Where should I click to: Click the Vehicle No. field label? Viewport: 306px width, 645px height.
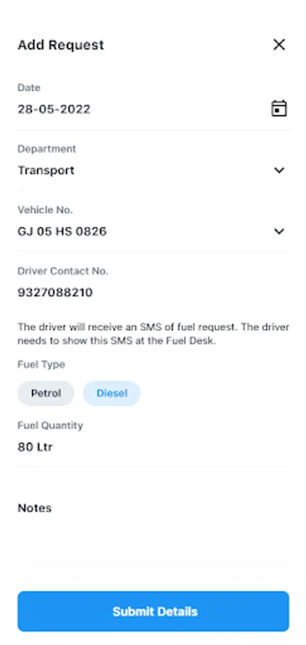45,210
